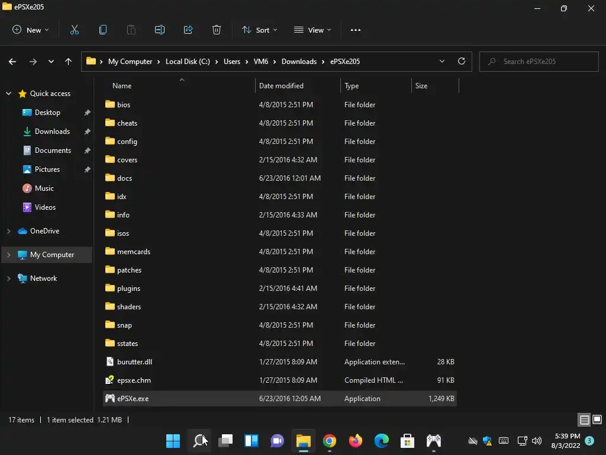Select Documents in navigation pane
The image size is (606, 455).
point(53,150)
